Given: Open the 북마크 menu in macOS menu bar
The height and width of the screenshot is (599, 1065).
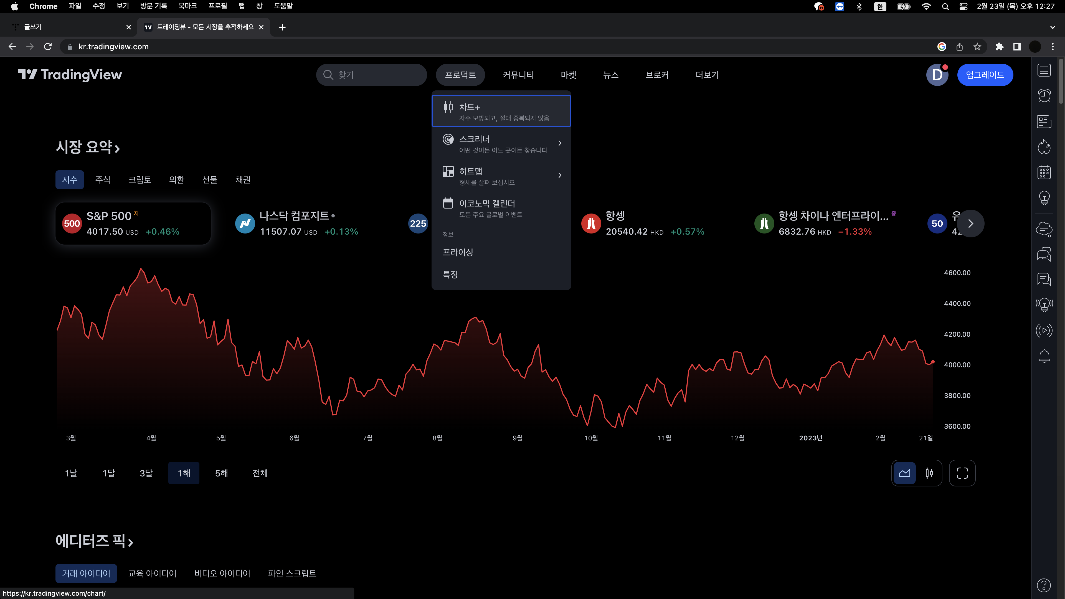Looking at the screenshot, I should click(x=187, y=6).
